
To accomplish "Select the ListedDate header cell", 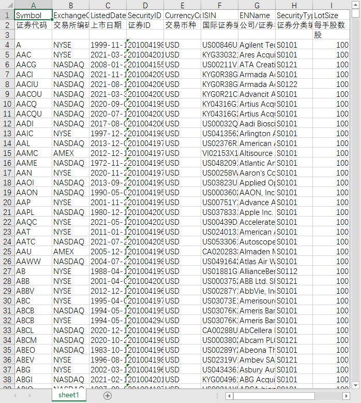I will (x=108, y=15).
